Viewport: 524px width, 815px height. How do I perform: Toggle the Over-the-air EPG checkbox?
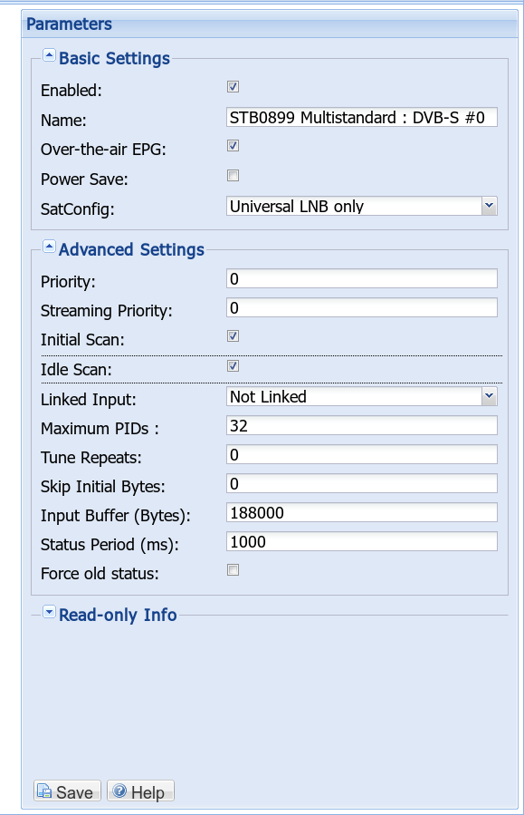233,146
